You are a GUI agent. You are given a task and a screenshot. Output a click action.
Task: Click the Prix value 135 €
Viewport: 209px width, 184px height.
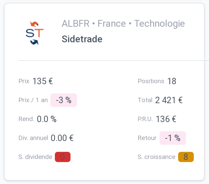pyautogui.click(x=43, y=81)
